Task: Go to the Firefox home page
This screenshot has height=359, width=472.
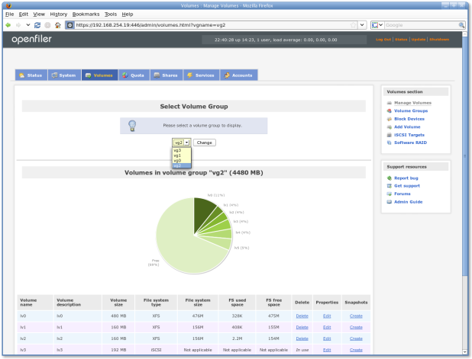Action: click(x=57, y=24)
